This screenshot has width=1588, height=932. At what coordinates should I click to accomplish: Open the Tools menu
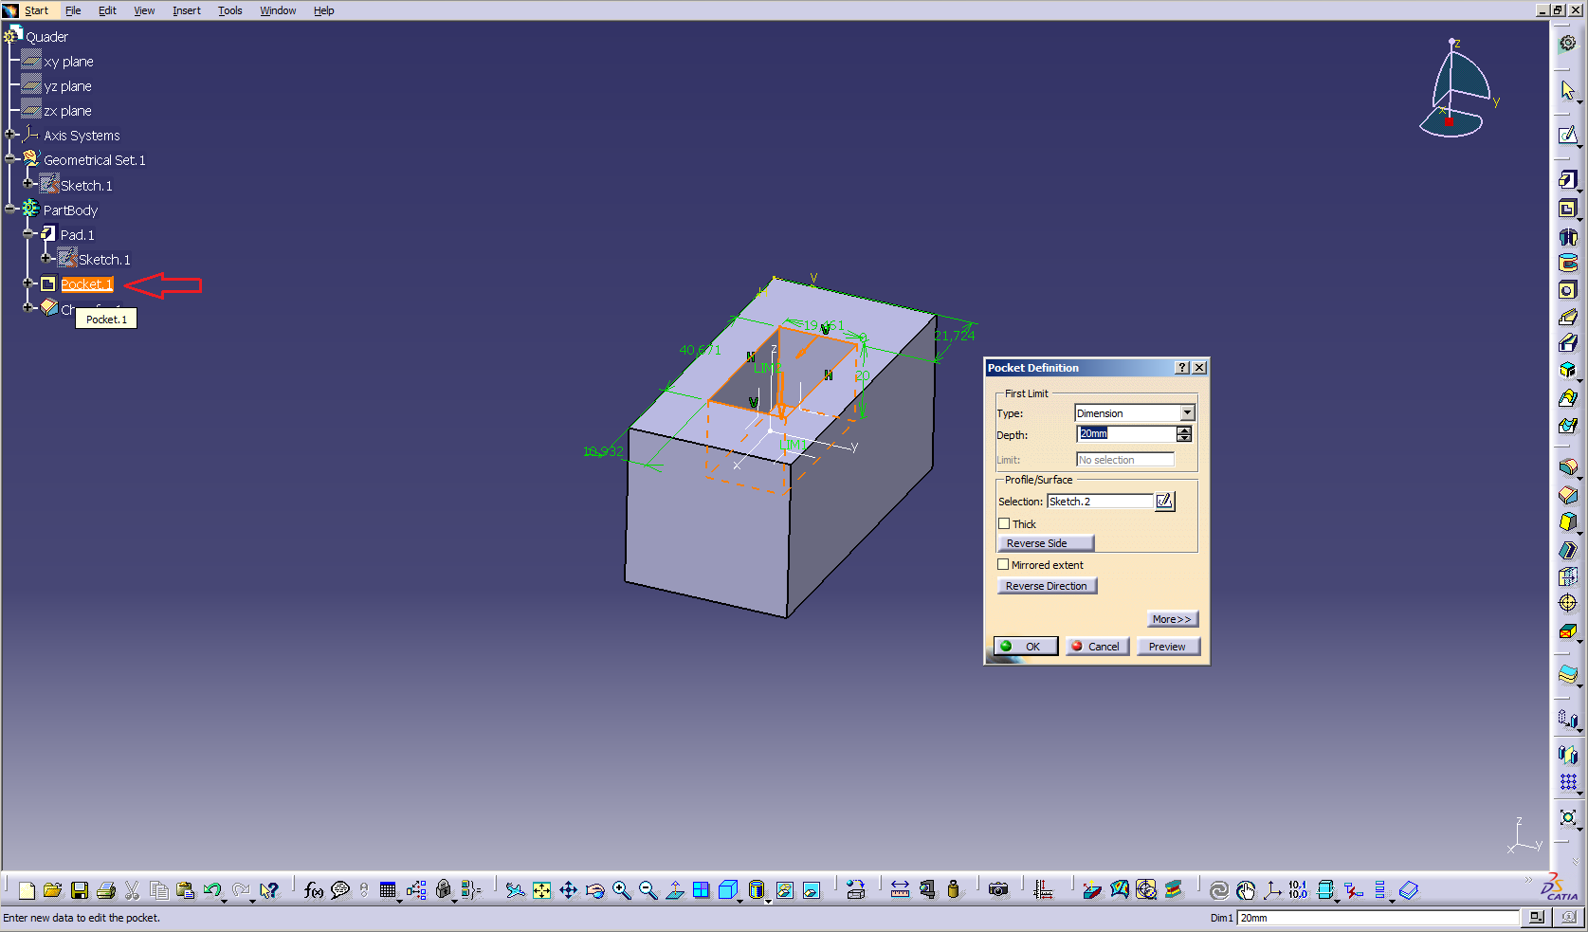tap(229, 10)
